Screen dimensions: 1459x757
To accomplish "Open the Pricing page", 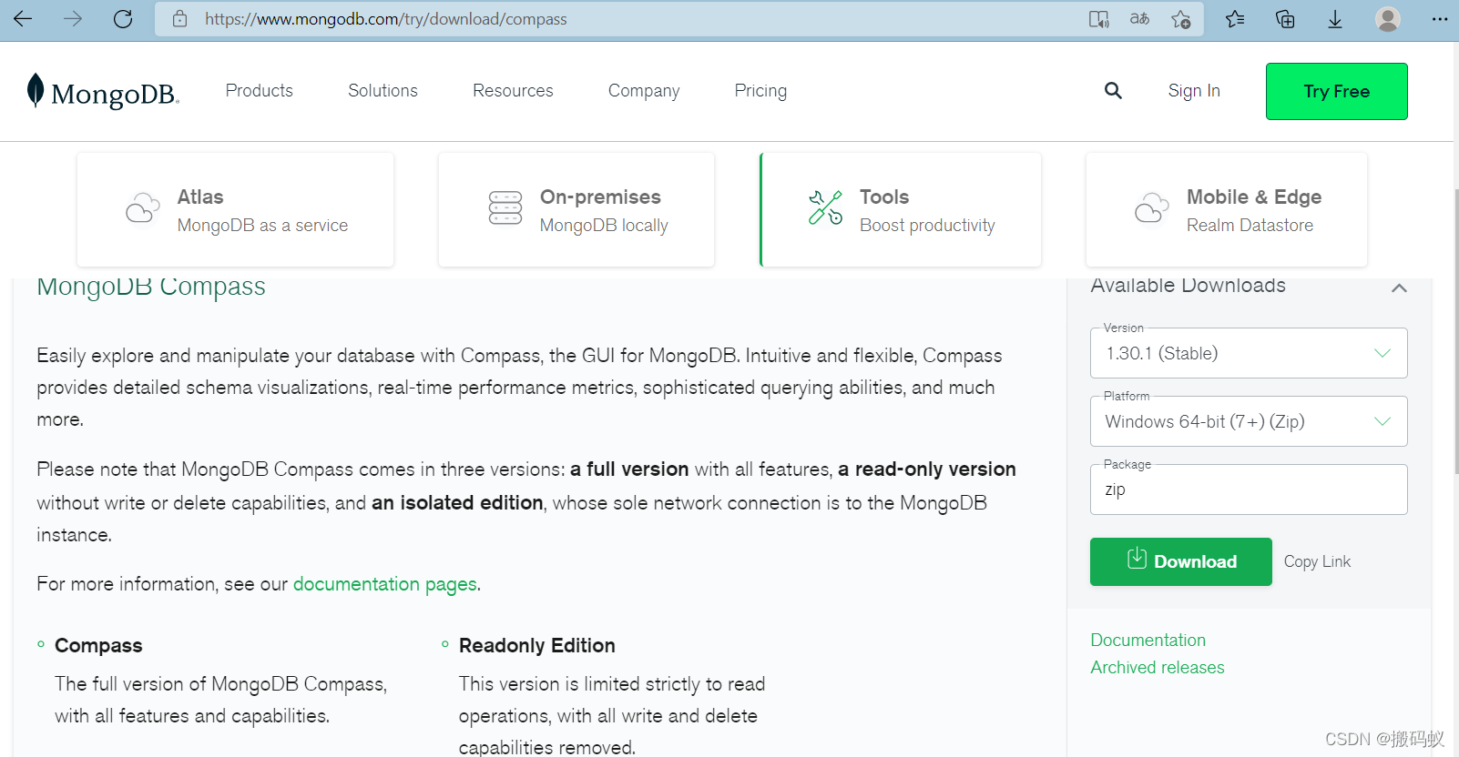I will pos(760,91).
